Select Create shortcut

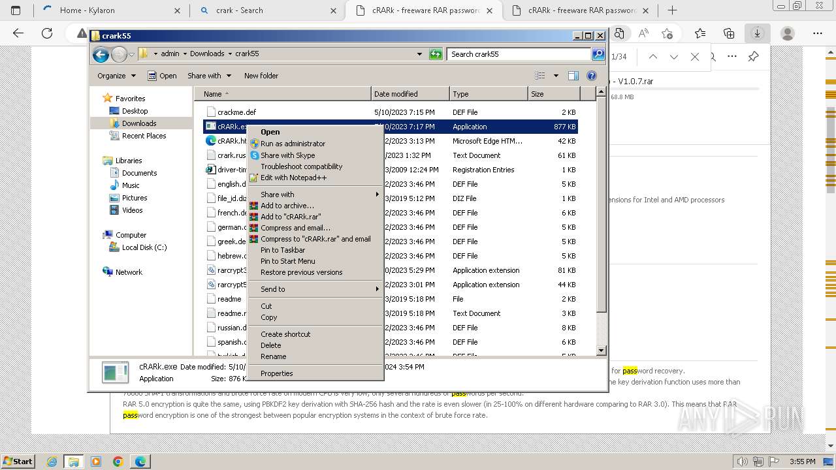pyautogui.click(x=285, y=334)
